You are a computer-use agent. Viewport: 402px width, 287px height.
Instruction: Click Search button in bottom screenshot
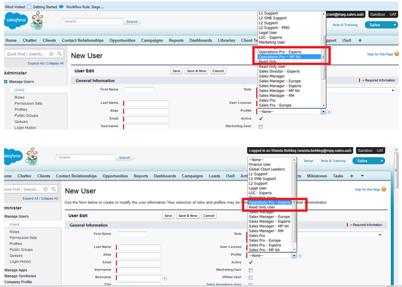pos(124,157)
